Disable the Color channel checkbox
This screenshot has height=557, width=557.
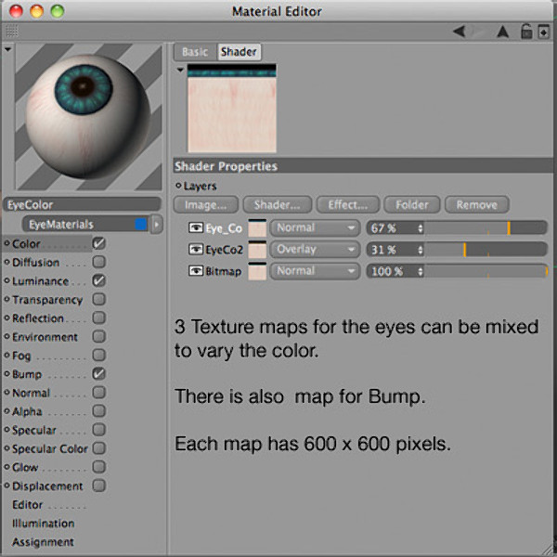coord(98,243)
